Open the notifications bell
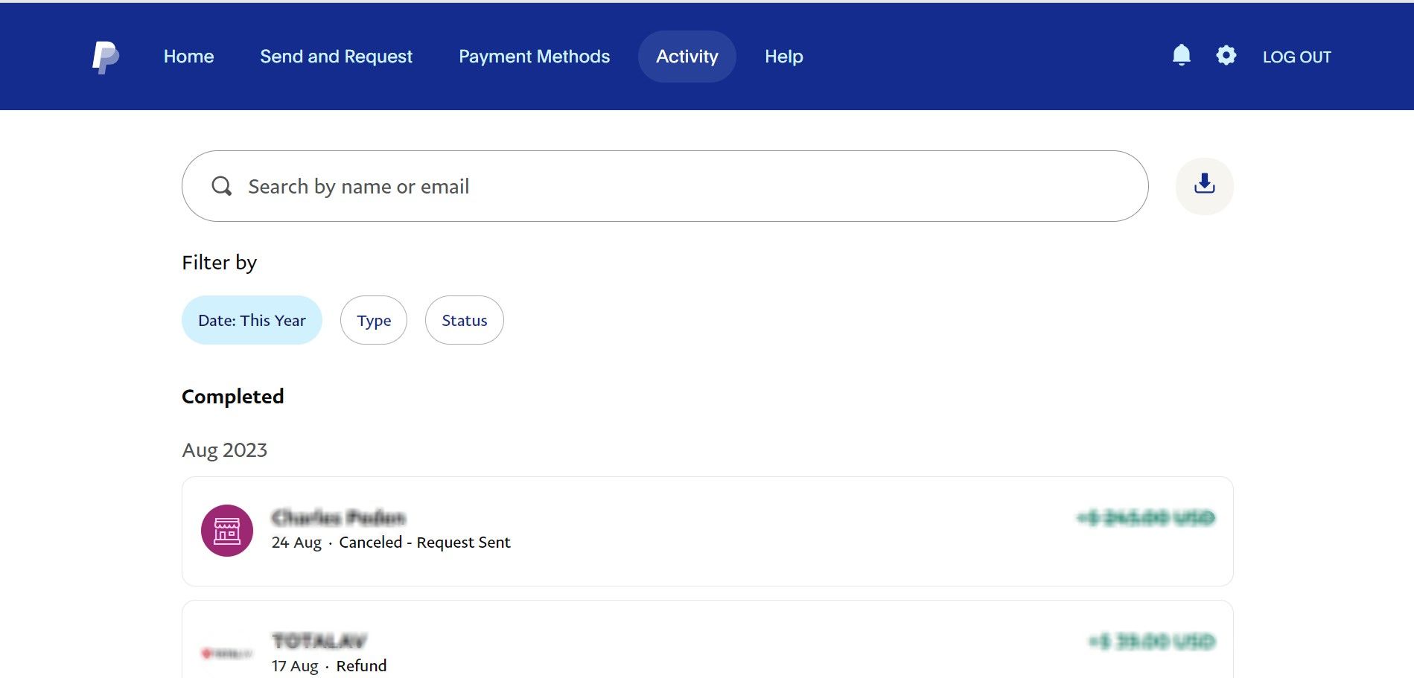Viewport: 1414px width, 678px height. click(1182, 55)
